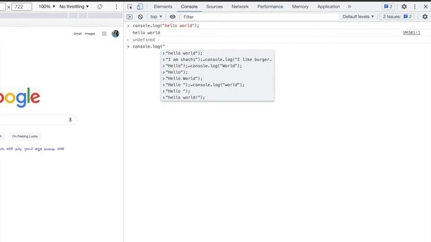Viewport: 431px width, 242px height.
Task: Clear the console icon
Action: (x=140, y=17)
